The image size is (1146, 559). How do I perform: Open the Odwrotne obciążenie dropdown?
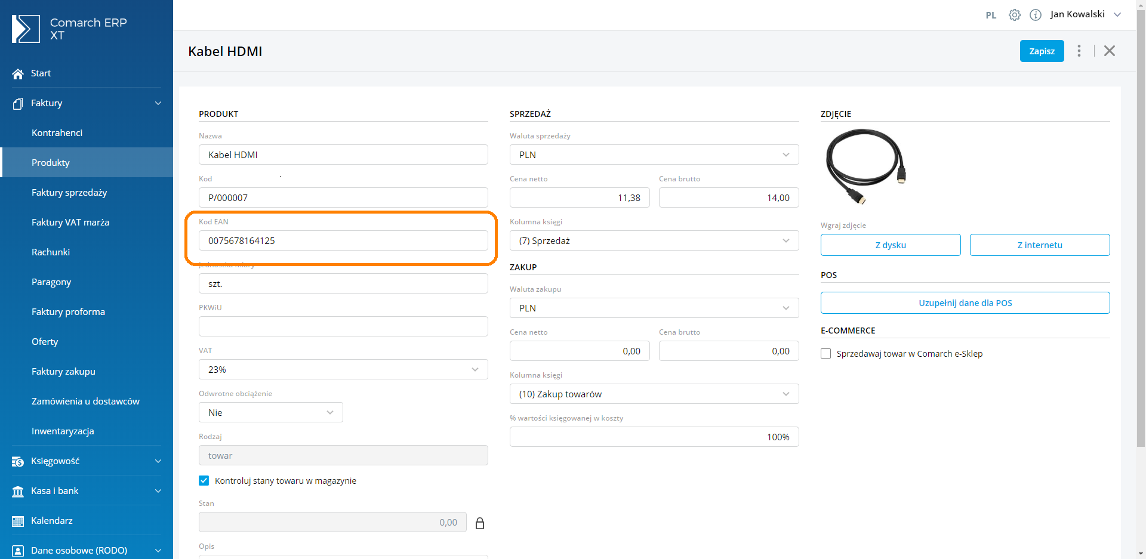[270, 412]
